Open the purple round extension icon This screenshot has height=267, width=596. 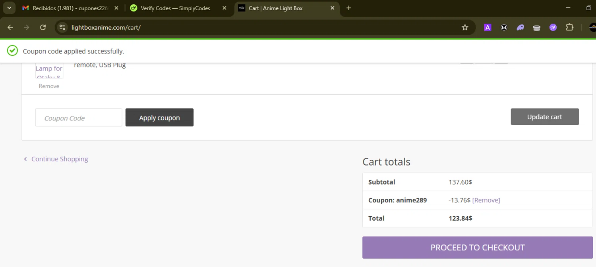[553, 27]
